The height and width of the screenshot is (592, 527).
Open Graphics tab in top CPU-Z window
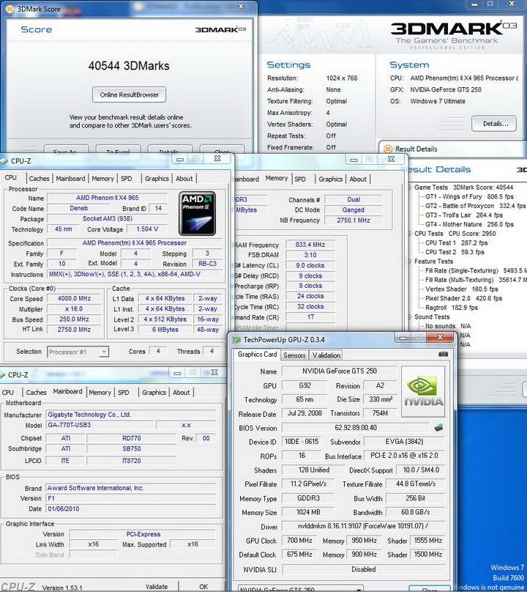coord(157,179)
